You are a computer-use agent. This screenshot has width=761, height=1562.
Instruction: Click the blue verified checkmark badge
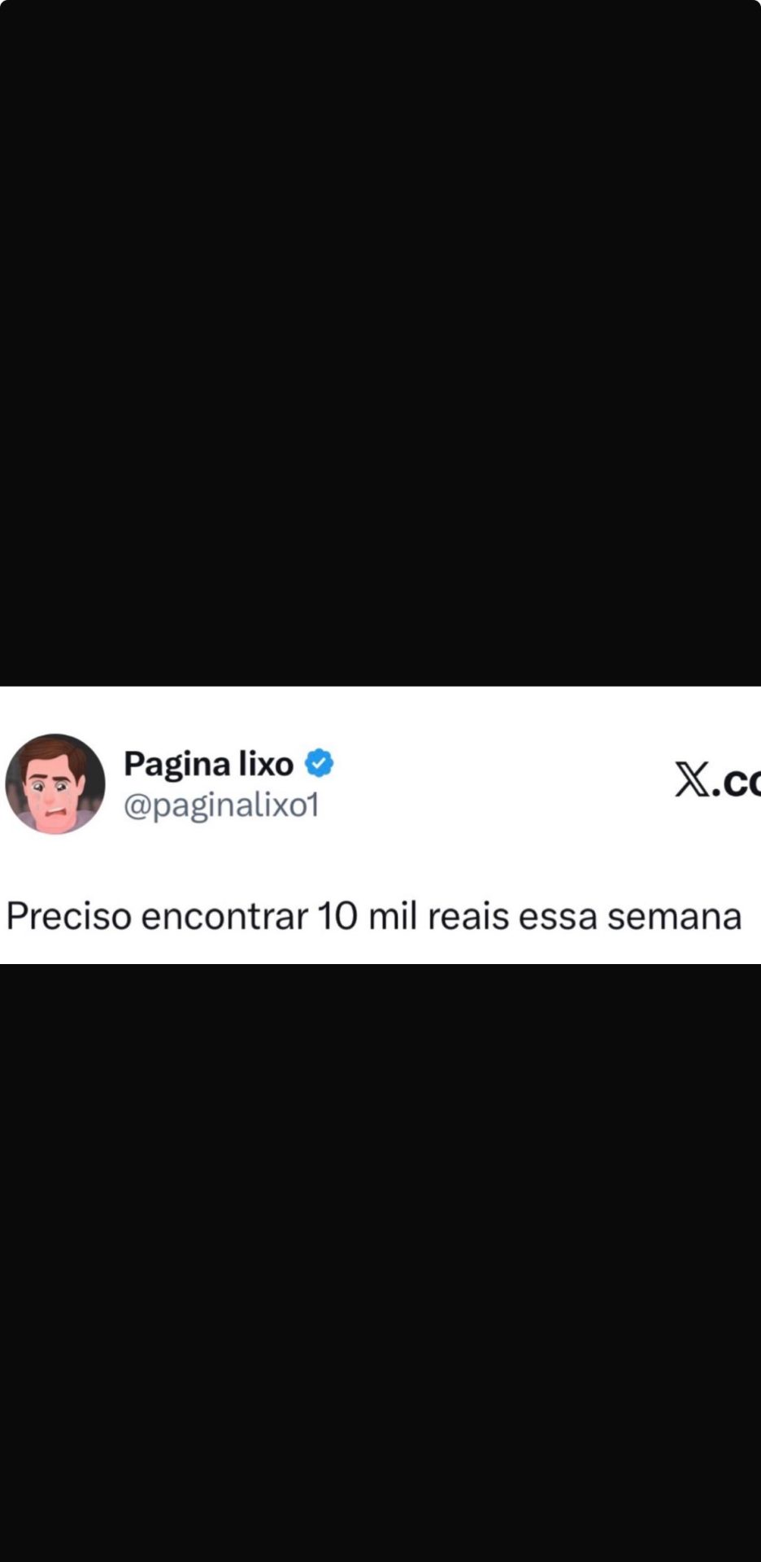320,763
